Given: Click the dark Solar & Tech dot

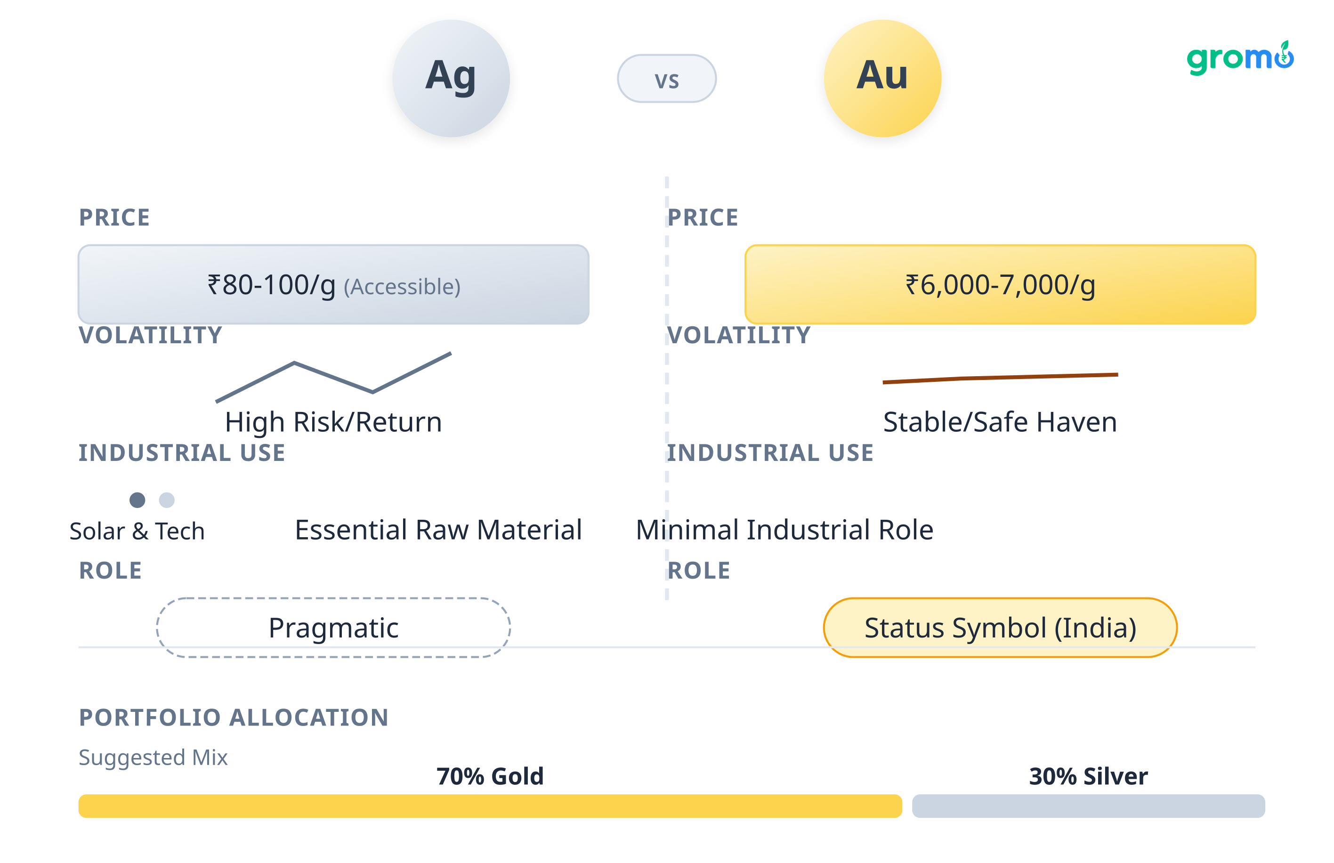Looking at the screenshot, I should pos(137,500).
